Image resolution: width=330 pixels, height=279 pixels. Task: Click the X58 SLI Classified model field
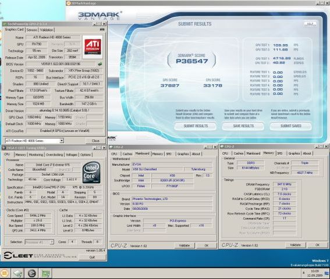(158, 169)
